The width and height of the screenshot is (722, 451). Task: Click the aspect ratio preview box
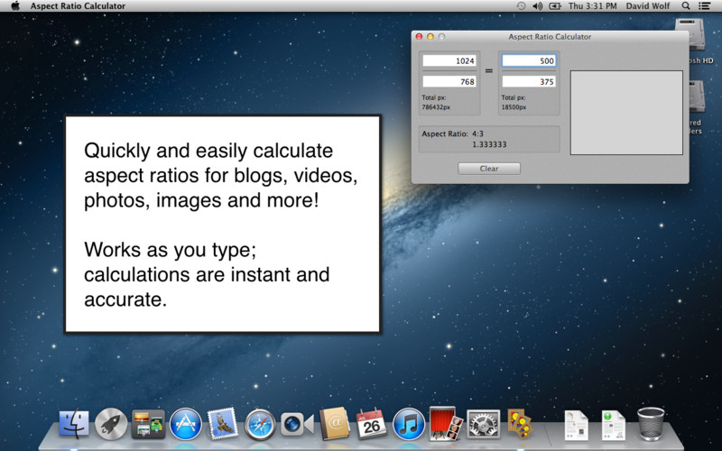click(626, 113)
